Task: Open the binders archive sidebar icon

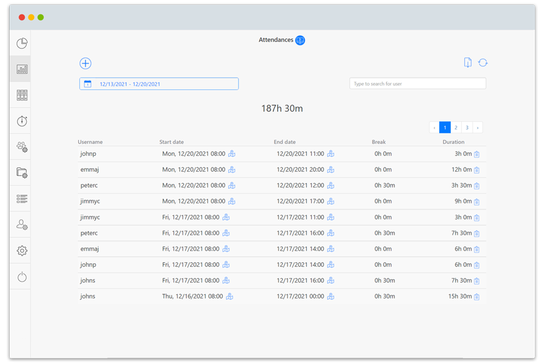Action: pyautogui.click(x=22, y=95)
